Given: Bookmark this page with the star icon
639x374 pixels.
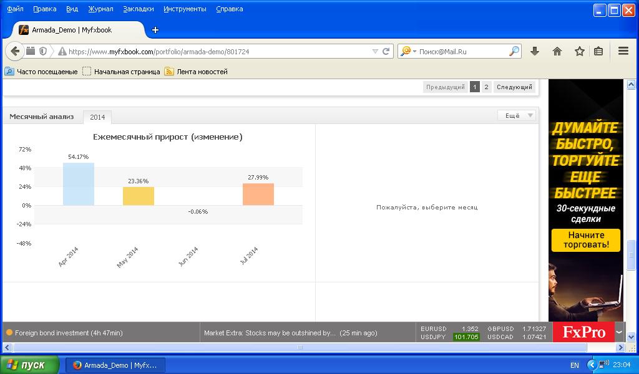Looking at the screenshot, I should 580,51.
